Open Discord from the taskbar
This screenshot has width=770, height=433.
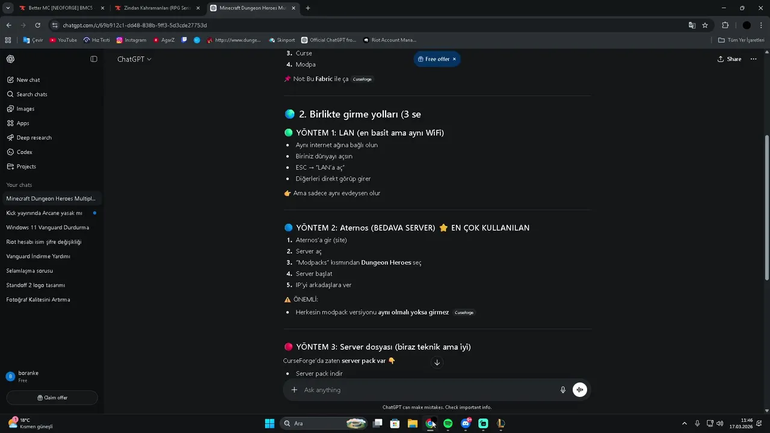[x=466, y=423]
